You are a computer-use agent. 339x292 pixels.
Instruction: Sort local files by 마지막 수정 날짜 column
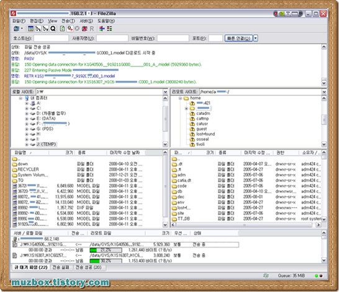(126, 153)
